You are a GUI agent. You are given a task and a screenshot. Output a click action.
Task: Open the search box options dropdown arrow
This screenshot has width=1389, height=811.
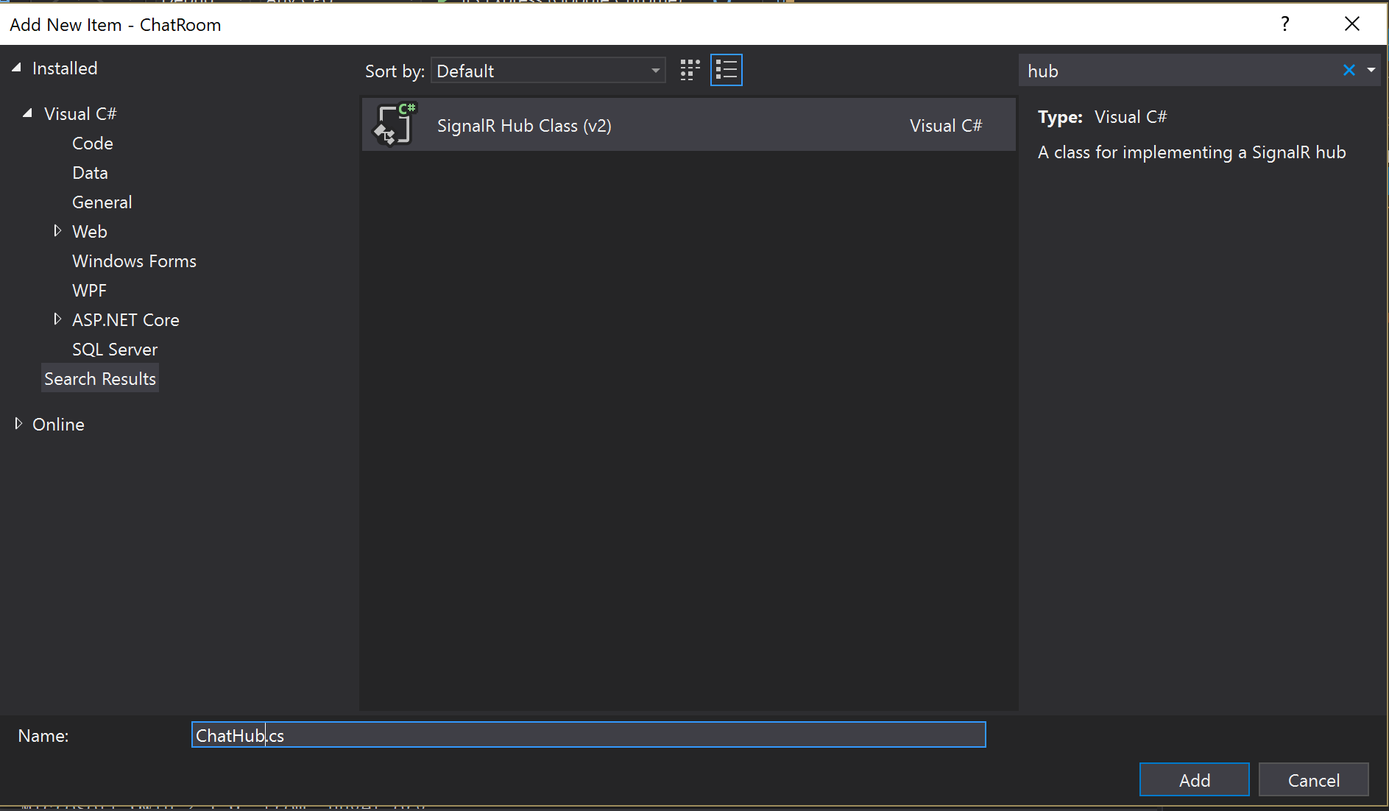pos(1371,71)
